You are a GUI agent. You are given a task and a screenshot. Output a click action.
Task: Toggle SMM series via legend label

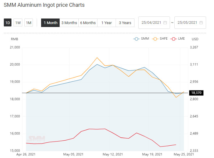tap(145, 39)
